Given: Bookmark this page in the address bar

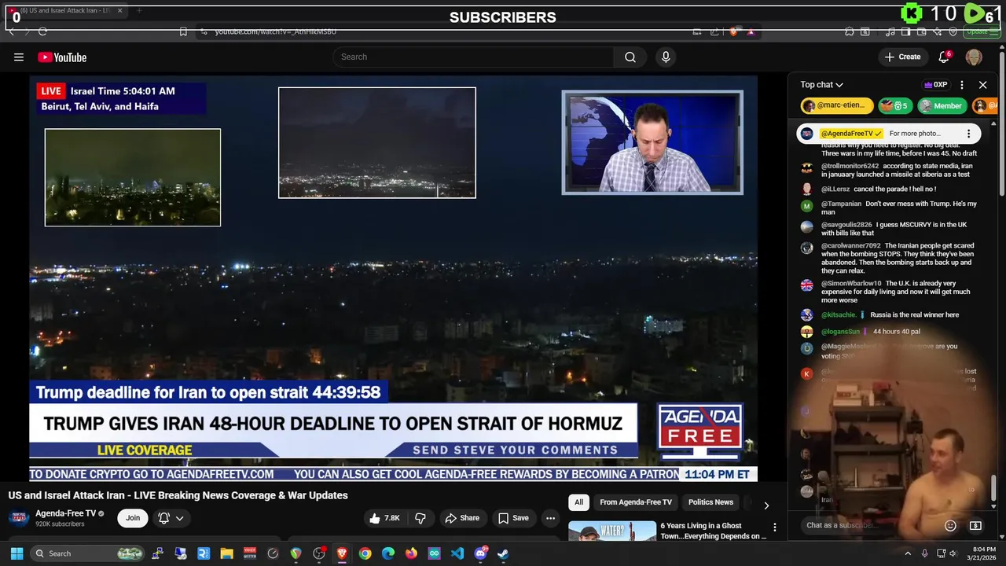Looking at the screenshot, I should (x=183, y=31).
